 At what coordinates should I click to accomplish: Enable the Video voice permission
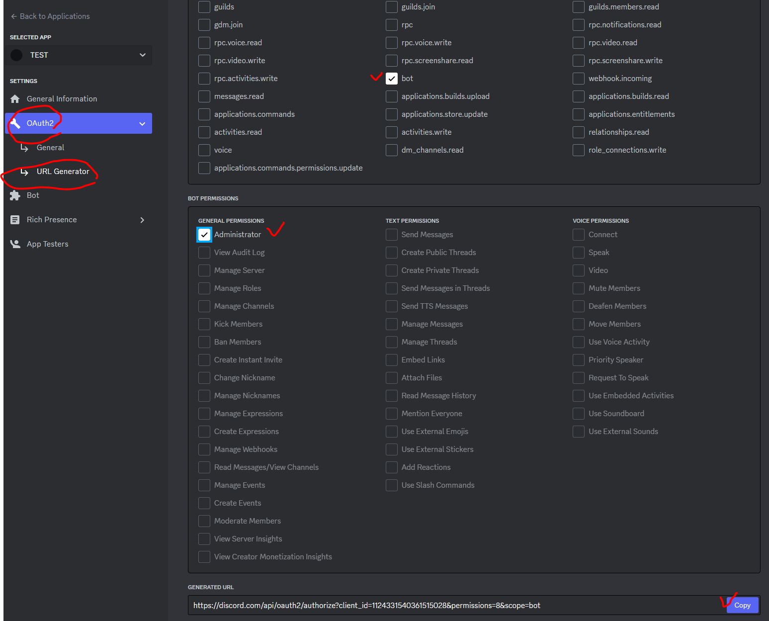579,270
